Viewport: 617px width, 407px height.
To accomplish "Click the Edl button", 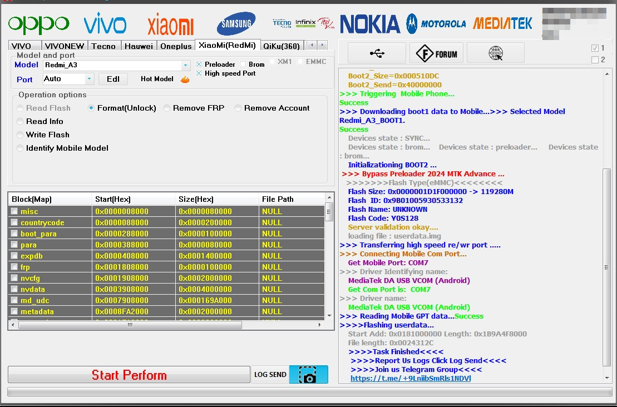I will [113, 79].
